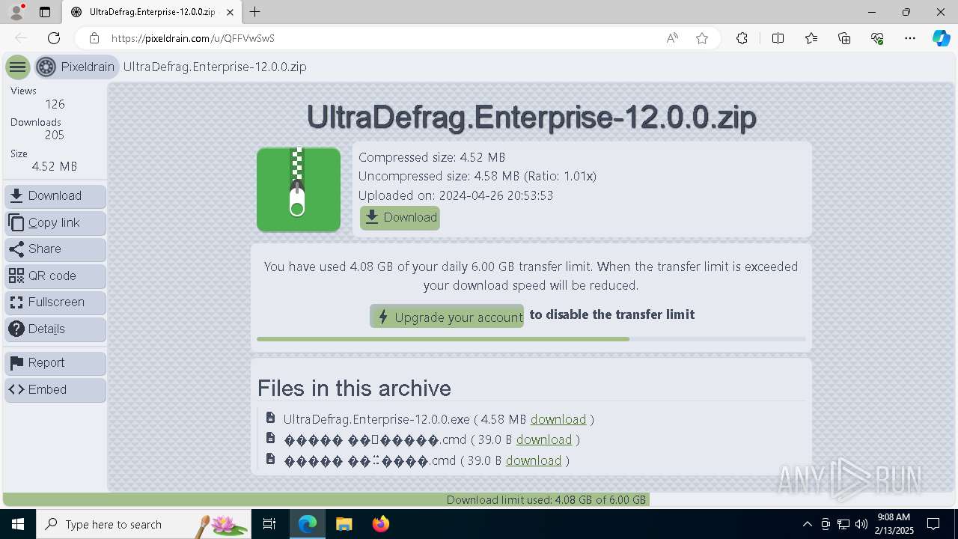Image resolution: width=958 pixels, height=539 pixels.
Task: Open file Details panel
Action: (55, 329)
